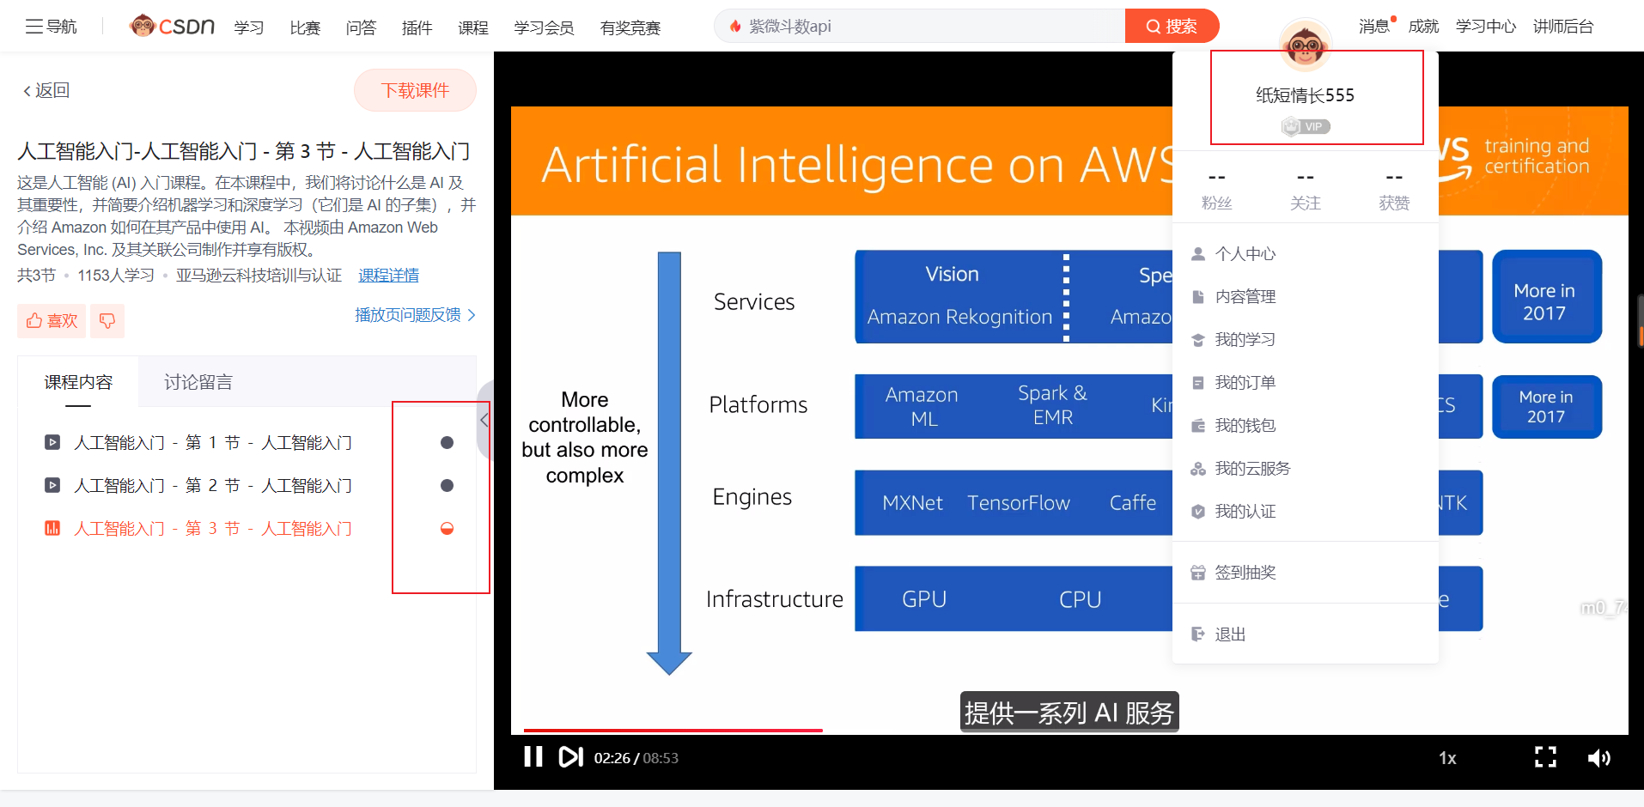Click 我的云服务 cloud service icon

click(1198, 469)
